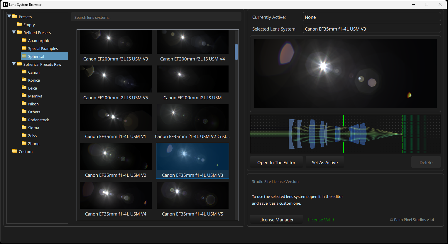
Task: Click the Canon folder icon
Action: 25,72
